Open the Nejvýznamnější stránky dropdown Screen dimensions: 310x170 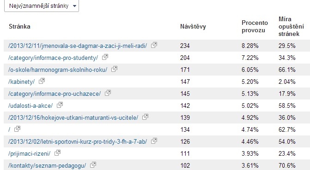pyautogui.click(x=42, y=6)
